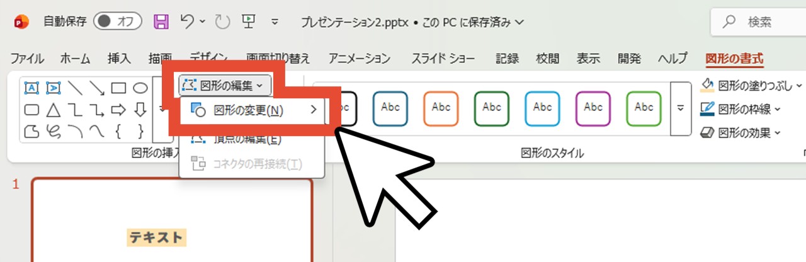The height and width of the screenshot is (262, 806).
Task: Toggle the AutoSave switch
Action: (x=117, y=22)
